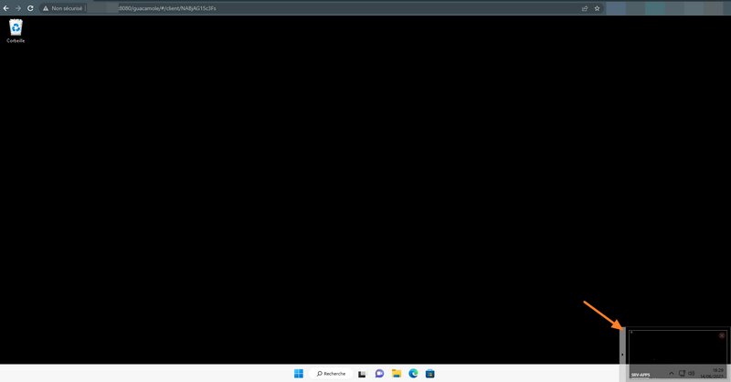The width and height of the screenshot is (731, 382).
Task: Open Microsoft Store from the taskbar
Action: [x=429, y=373]
